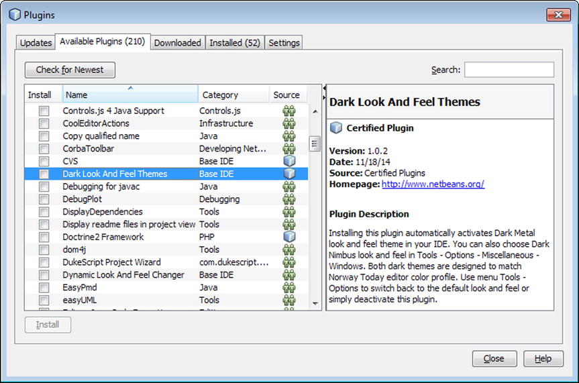The height and width of the screenshot is (383, 579).
Task: Click source icon for DukeScript Project Wizard
Action: (x=289, y=262)
